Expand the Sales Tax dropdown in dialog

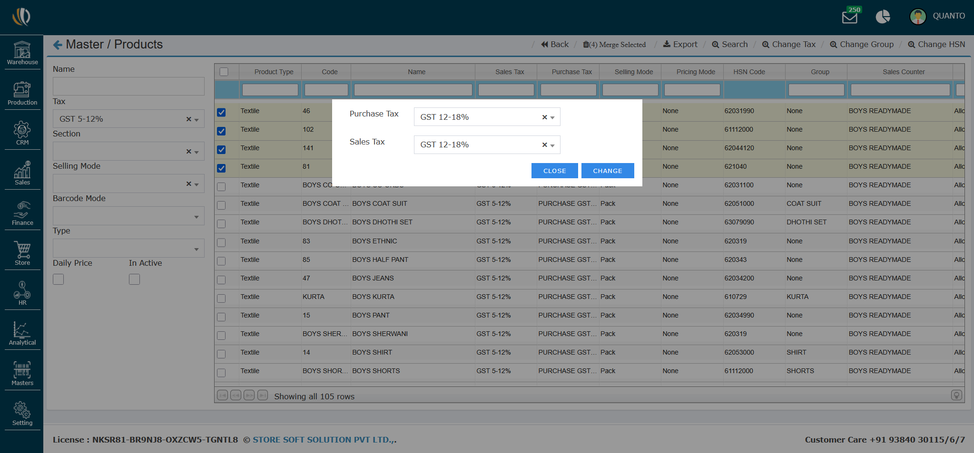[x=552, y=145]
